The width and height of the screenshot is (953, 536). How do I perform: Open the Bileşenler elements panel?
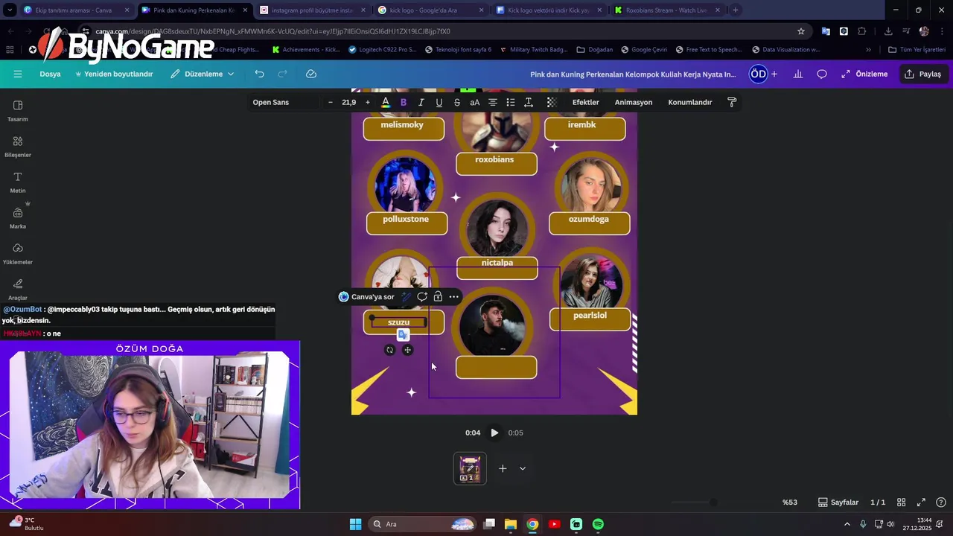pyautogui.click(x=18, y=146)
